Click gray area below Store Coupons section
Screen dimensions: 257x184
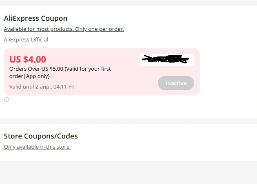(x=128, y=172)
